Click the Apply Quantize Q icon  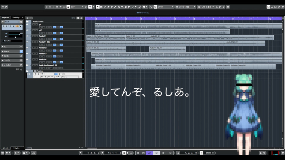(199, 7)
